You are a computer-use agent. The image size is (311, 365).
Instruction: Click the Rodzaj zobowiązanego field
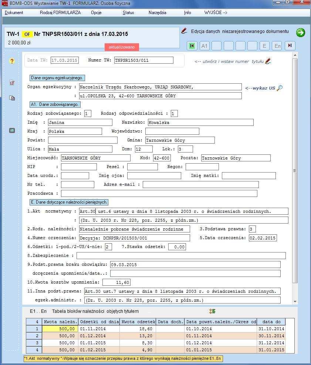(88, 114)
